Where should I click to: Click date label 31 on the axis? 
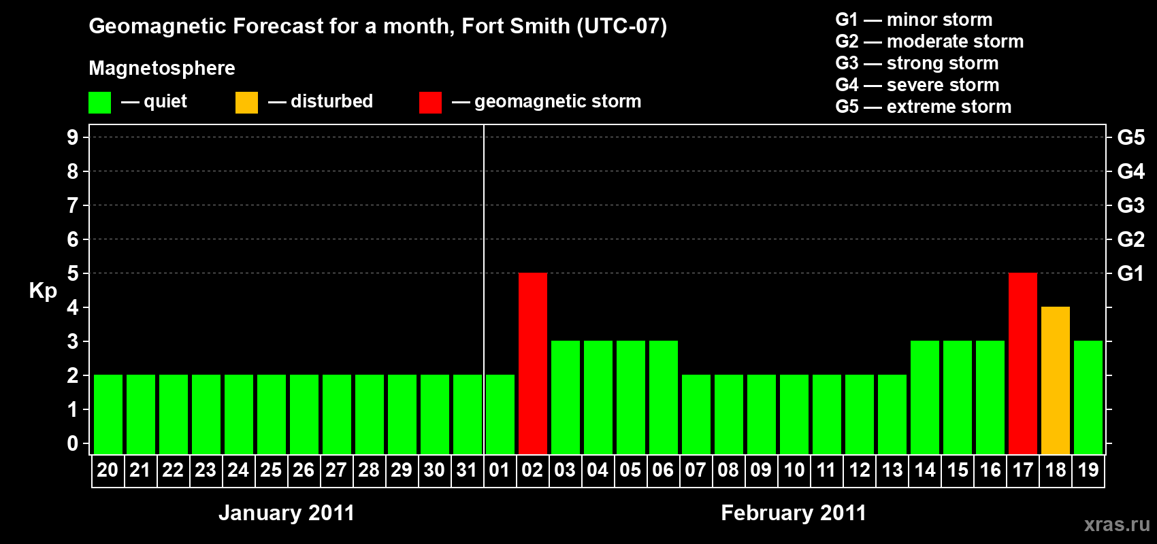(467, 470)
